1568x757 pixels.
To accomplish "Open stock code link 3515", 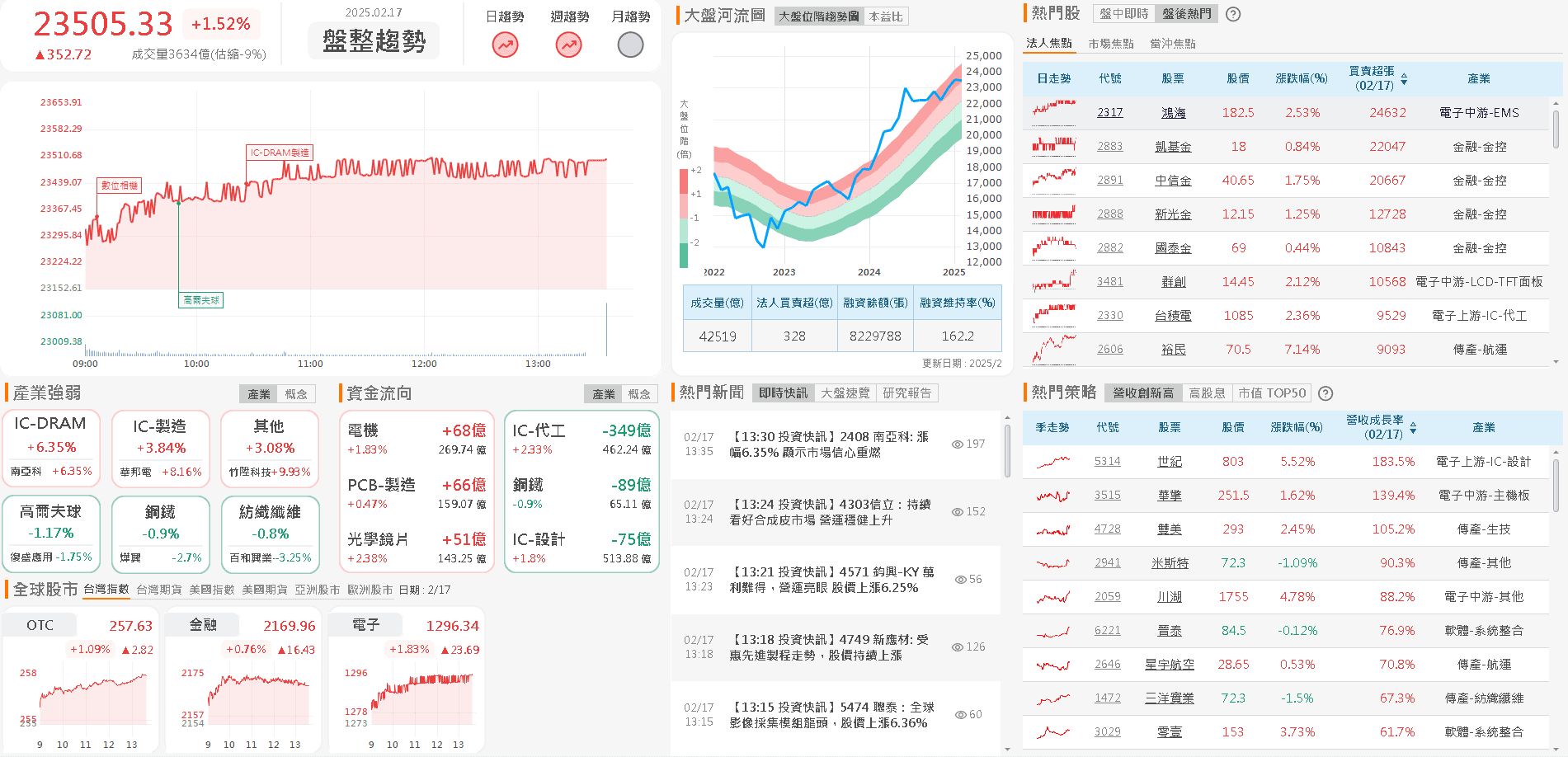I will point(1108,495).
